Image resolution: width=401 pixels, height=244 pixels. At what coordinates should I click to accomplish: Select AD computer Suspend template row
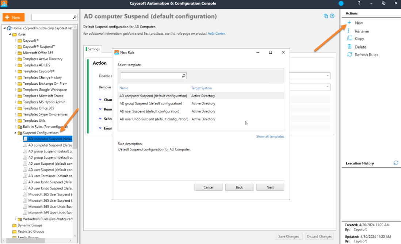(201, 96)
